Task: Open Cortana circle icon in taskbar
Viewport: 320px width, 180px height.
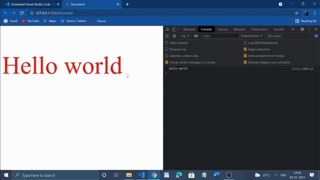Action: click(104, 175)
